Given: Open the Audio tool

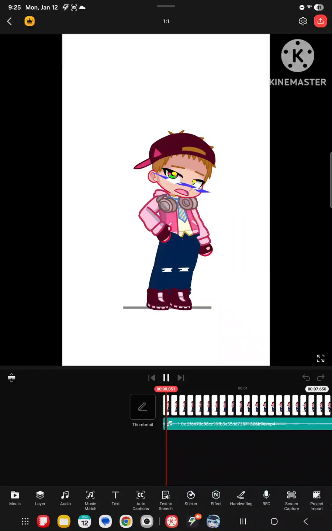Looking at the screenshot, I should pyautogui.click(x=65, y=499).
